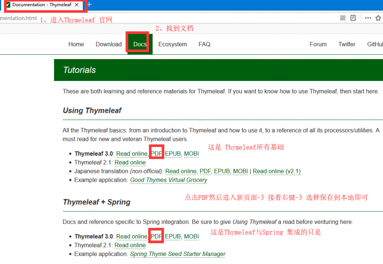Open the Thymeleaf 3.0 PDF tutorial
The height and width of the screenshot is (264, 383).
point(156,153)
